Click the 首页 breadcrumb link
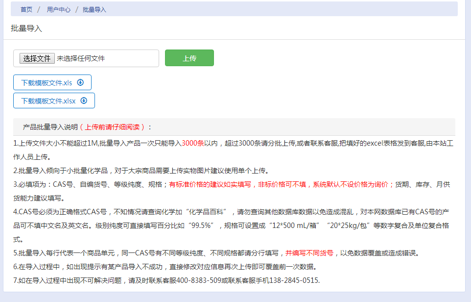 click(26, 9)
